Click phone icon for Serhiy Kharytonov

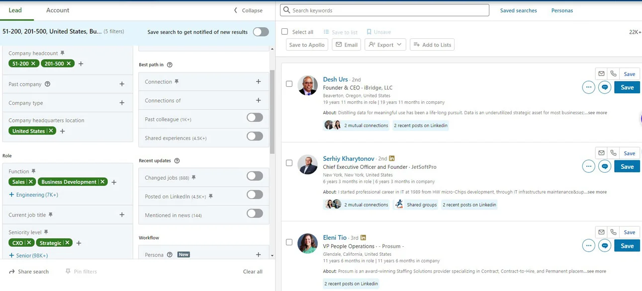(x=613, y=153)
